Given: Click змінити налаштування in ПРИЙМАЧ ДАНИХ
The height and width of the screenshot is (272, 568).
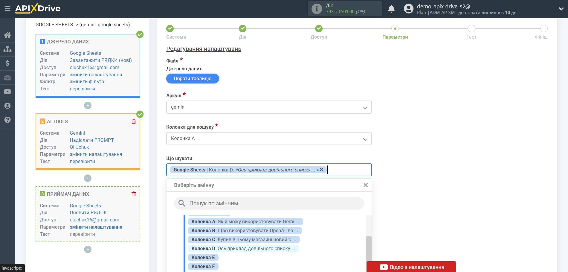Looking at the screenshot, I should (96, 227).
